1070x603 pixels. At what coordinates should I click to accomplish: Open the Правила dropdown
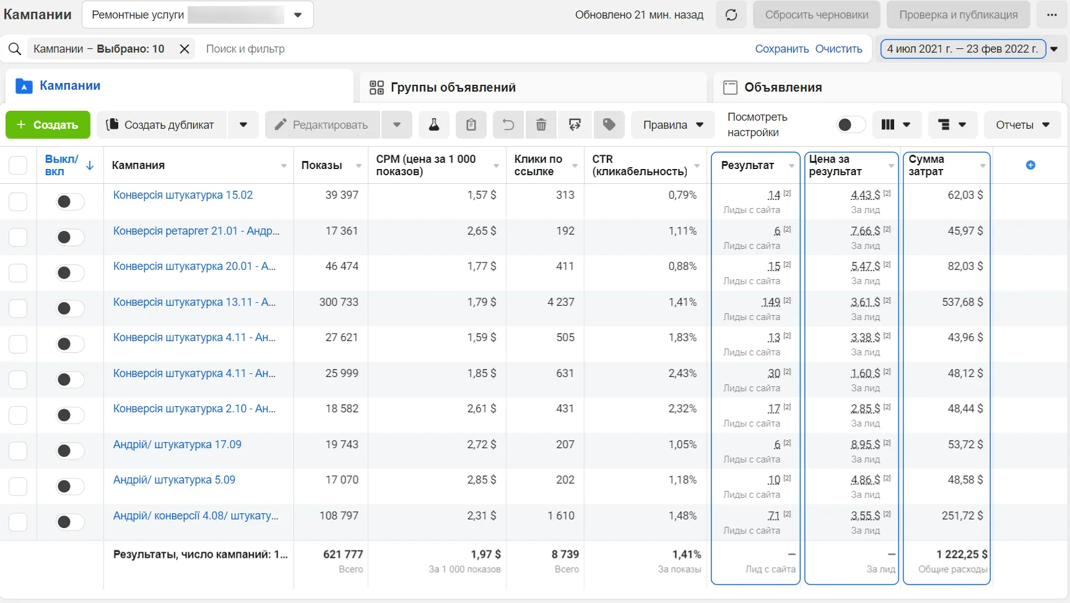pos(673,125)
